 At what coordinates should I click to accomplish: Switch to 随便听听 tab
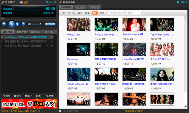tap(35, 32)
